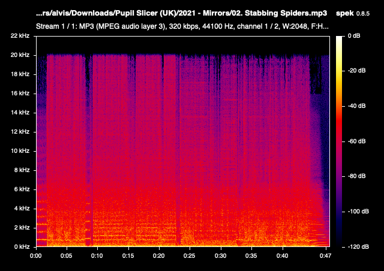The width and height of the screenshot is (384, 271).
Task: Click the 8 kHz frequency axis label
Action: tap(22, 170)
